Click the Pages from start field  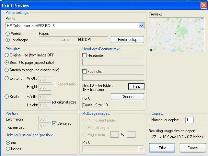[x=115, y=134]
